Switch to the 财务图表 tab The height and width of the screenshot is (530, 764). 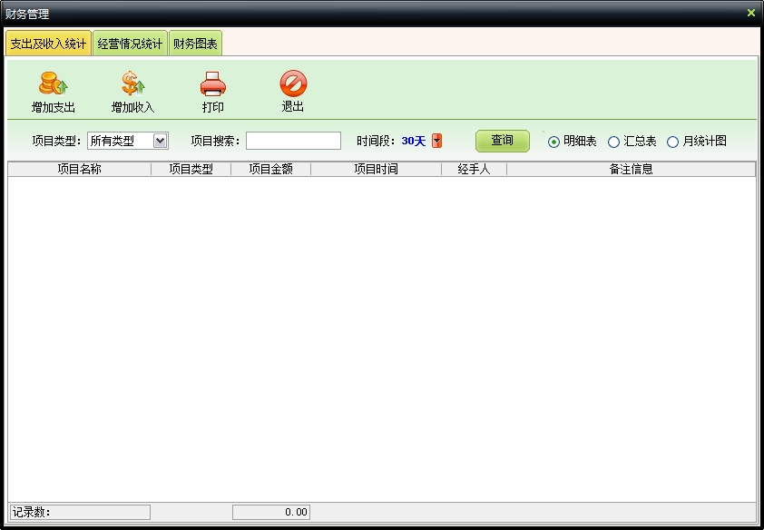(195, 44)
